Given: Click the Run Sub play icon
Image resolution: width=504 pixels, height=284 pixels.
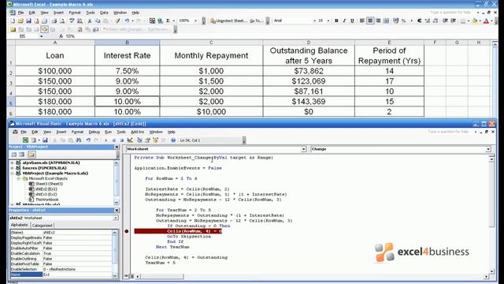Looking at the screenshot, I should tap(106, 140).
